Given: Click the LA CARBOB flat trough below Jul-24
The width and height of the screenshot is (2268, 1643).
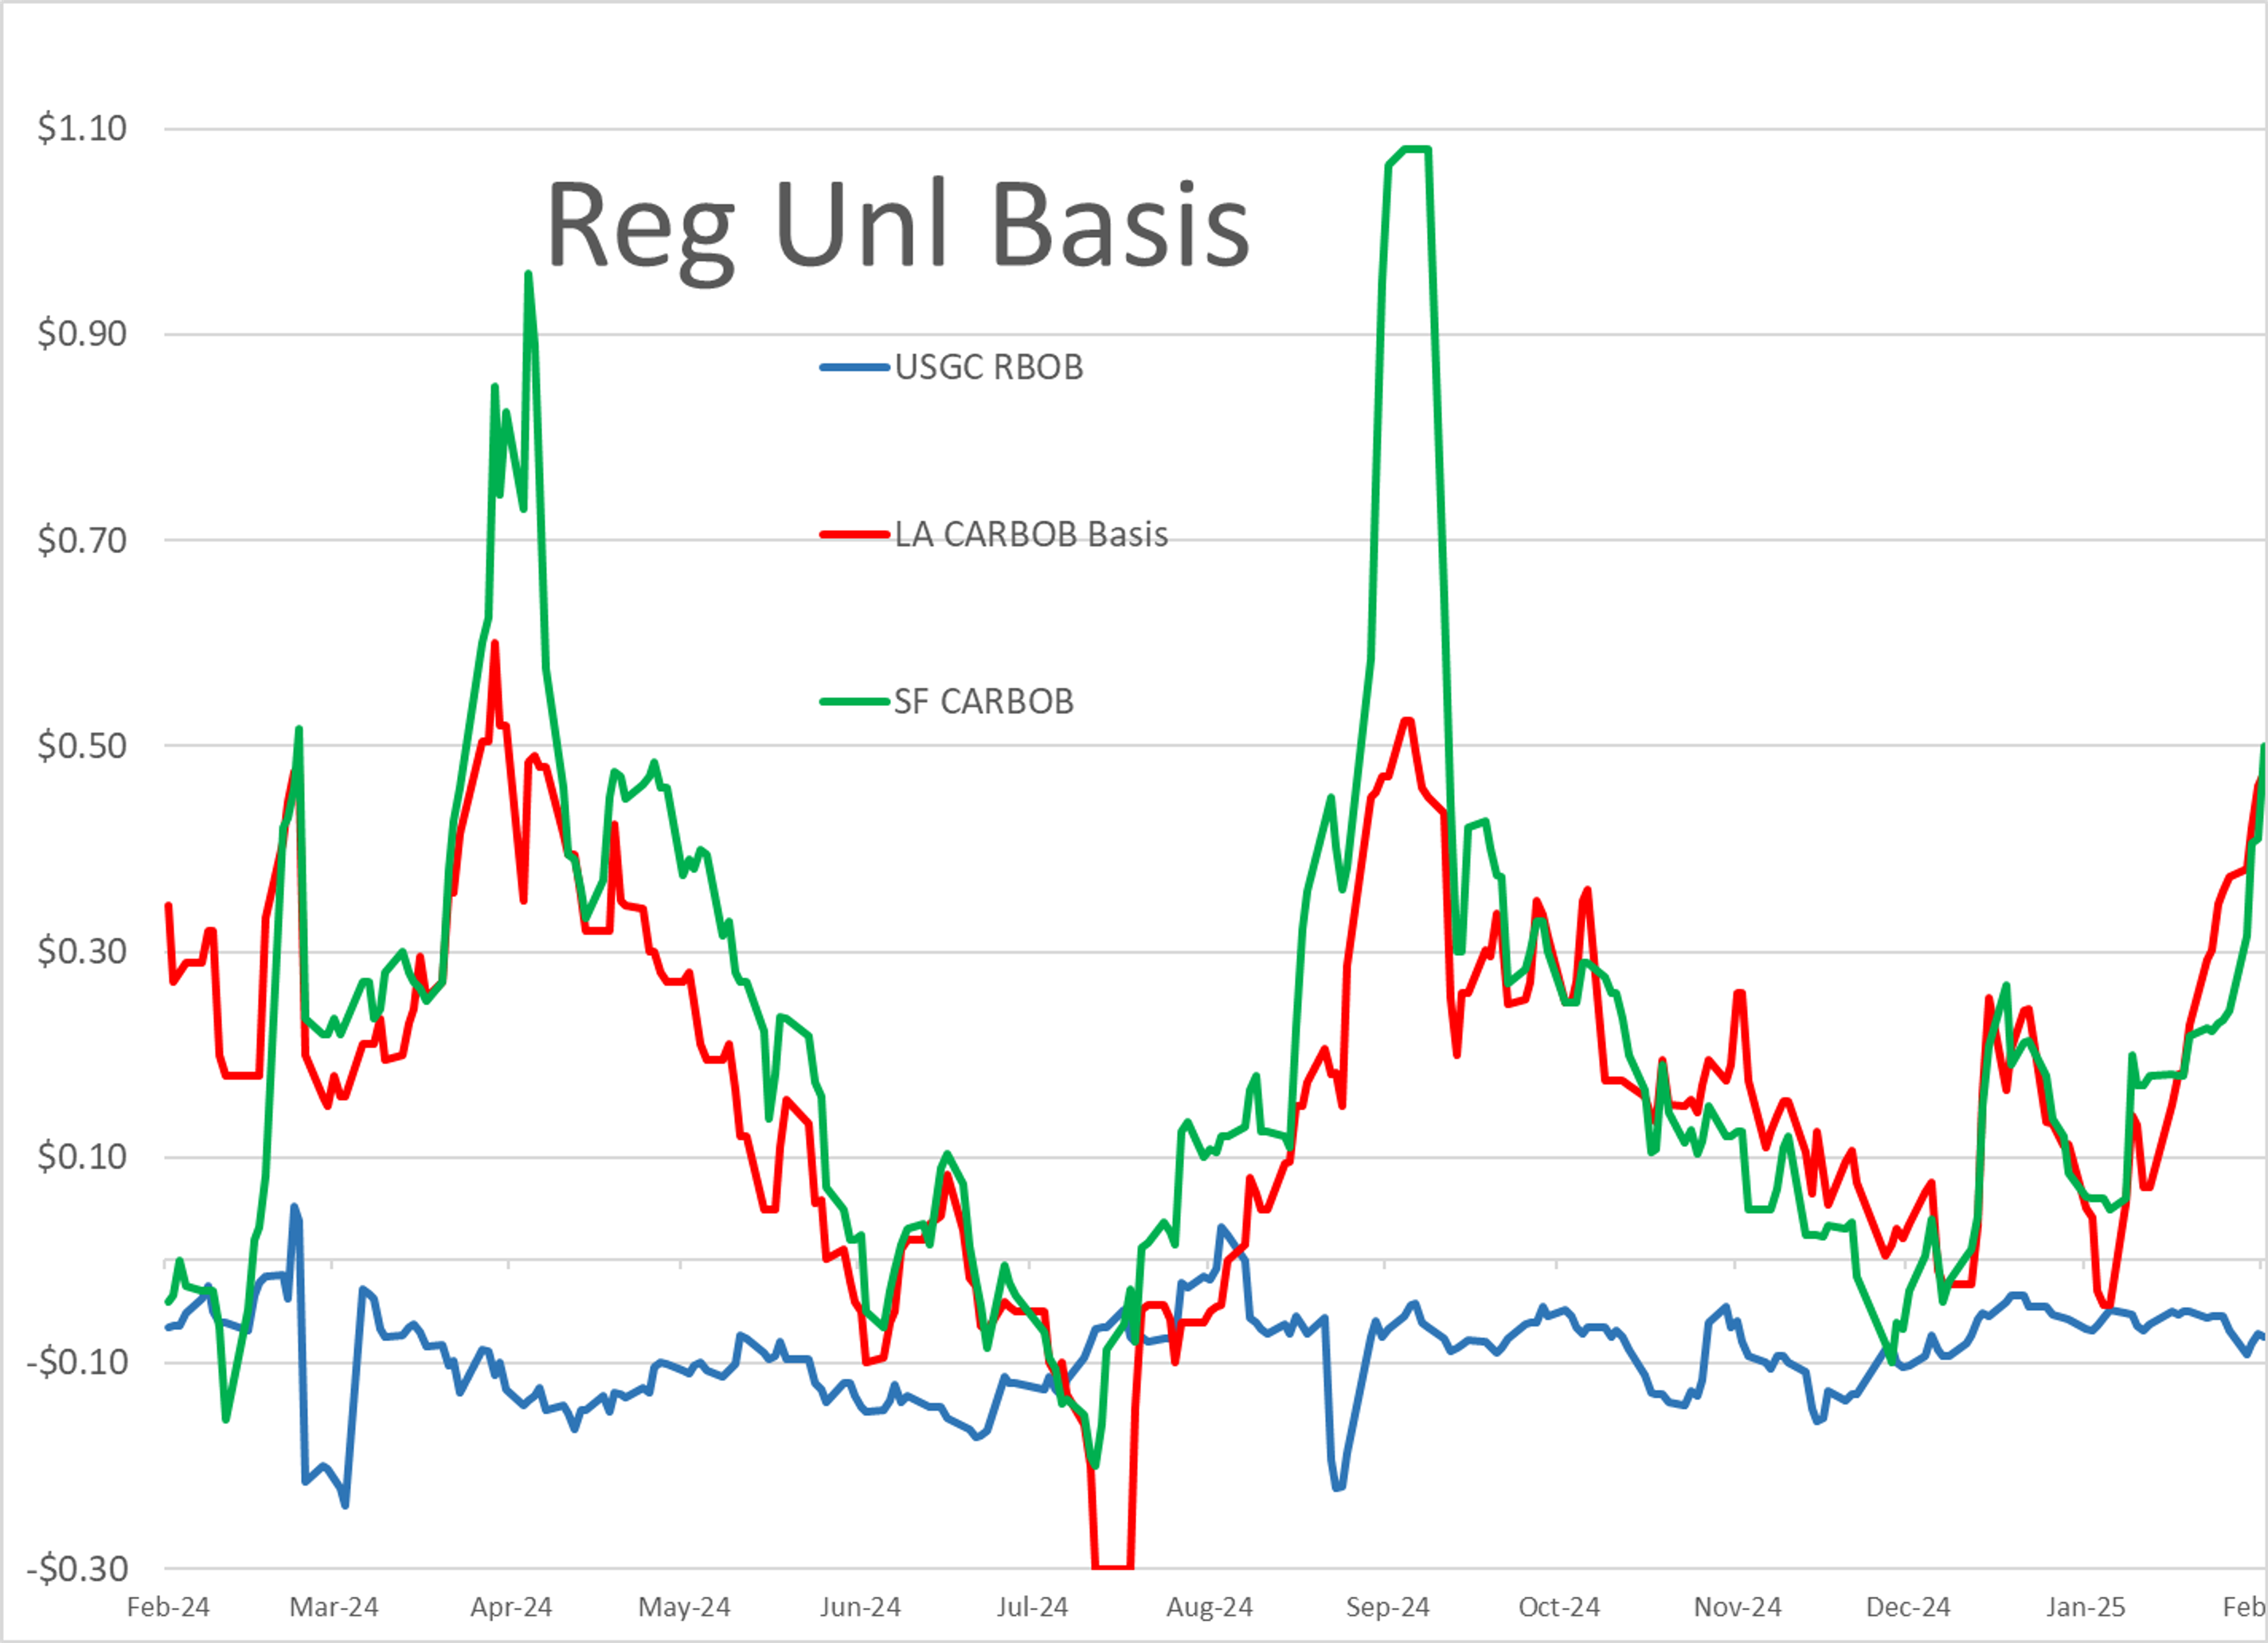Looking at the screenshot, I should (x=1113, y=1567).
